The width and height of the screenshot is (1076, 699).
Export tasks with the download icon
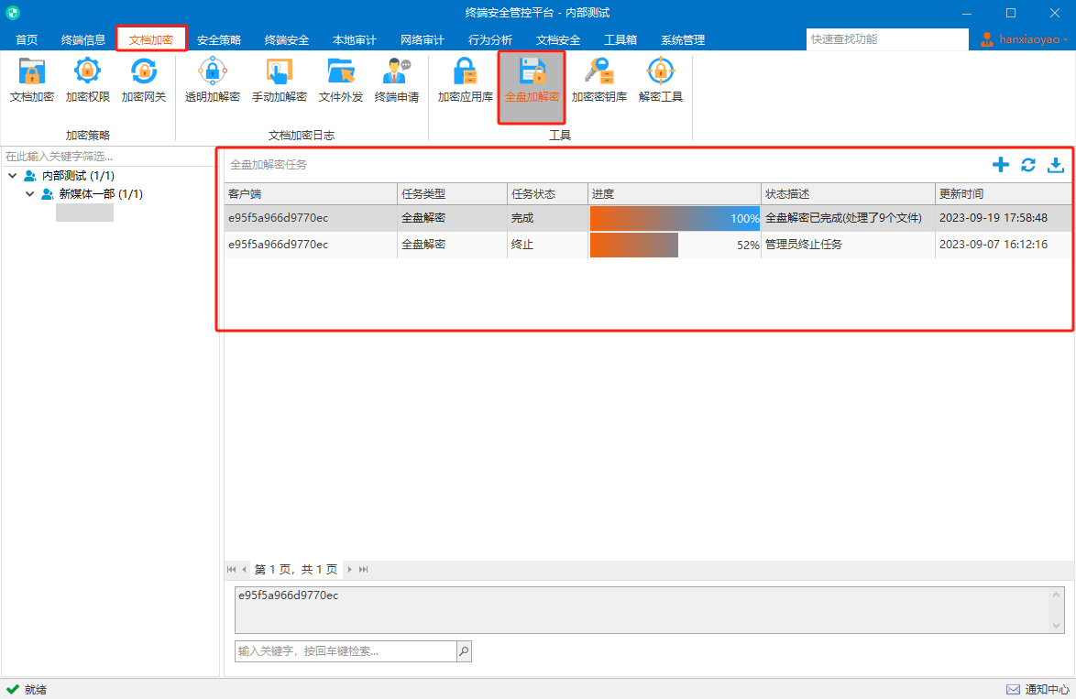1056,165
